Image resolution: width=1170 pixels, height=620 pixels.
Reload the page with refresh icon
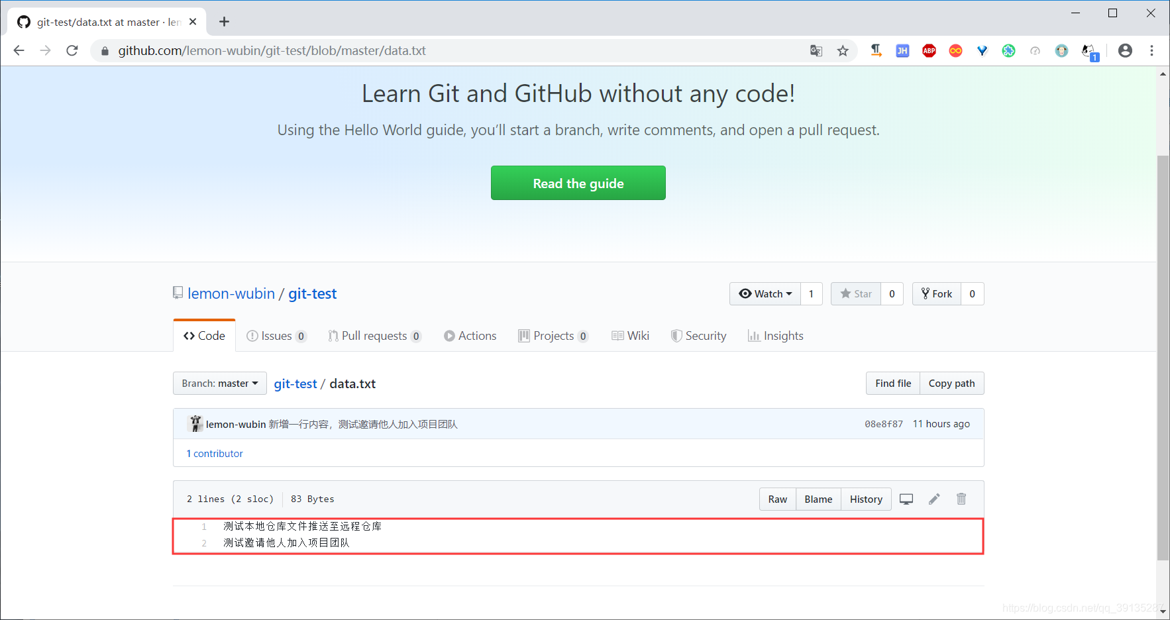click(x=72, y=50)
